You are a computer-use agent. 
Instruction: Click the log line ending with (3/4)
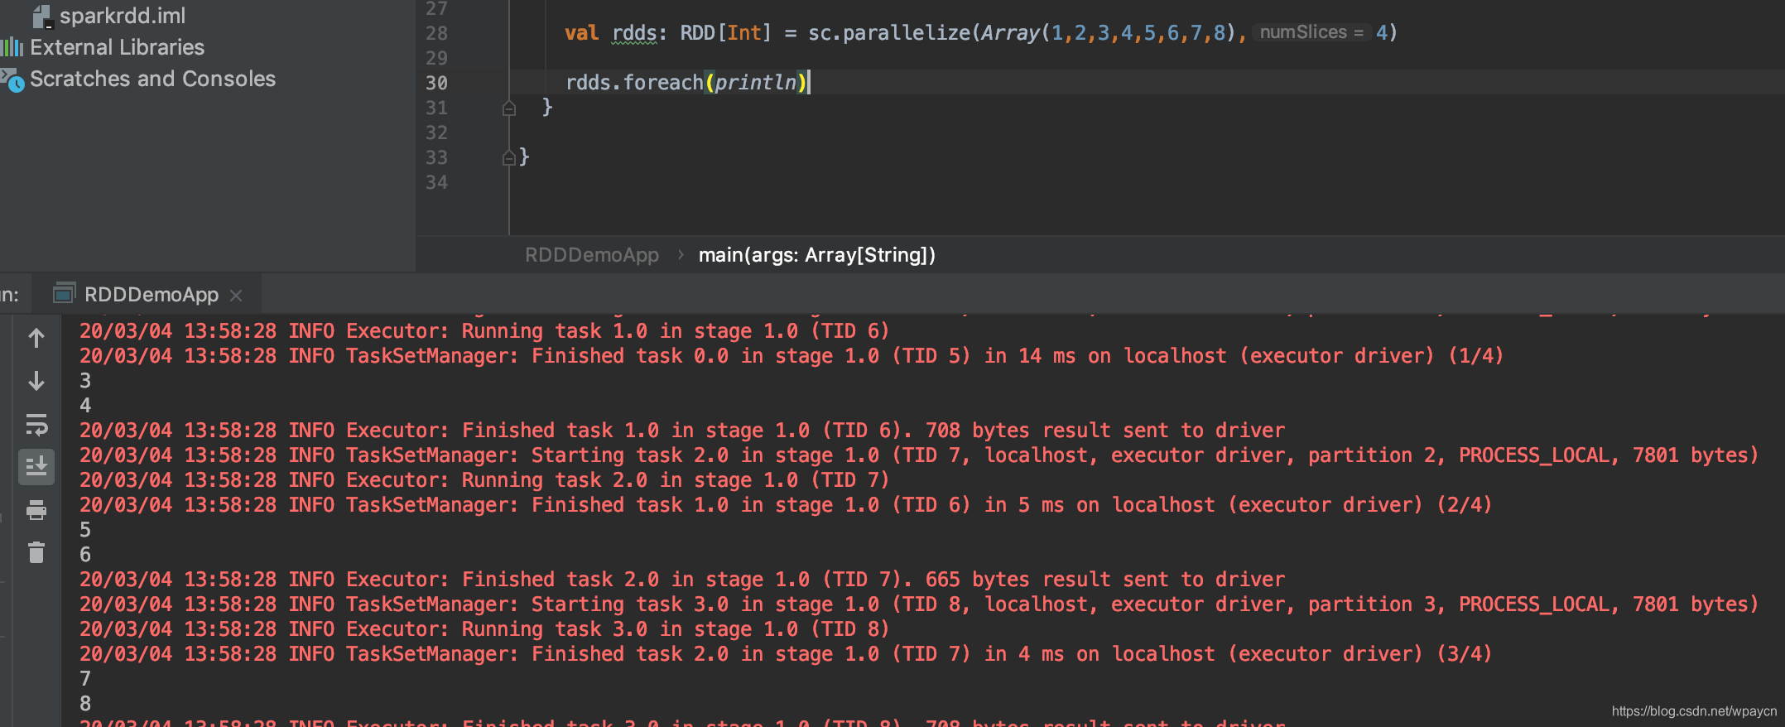pos(785,654)
